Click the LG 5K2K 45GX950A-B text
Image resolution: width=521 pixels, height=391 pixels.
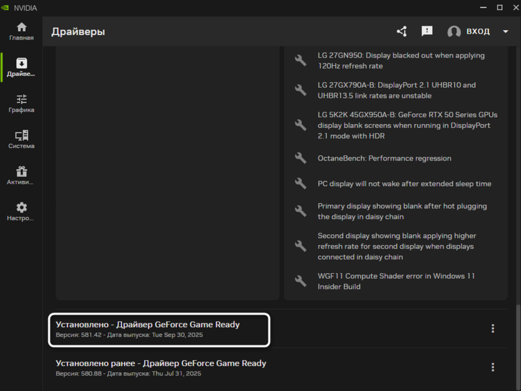(408, 125)
